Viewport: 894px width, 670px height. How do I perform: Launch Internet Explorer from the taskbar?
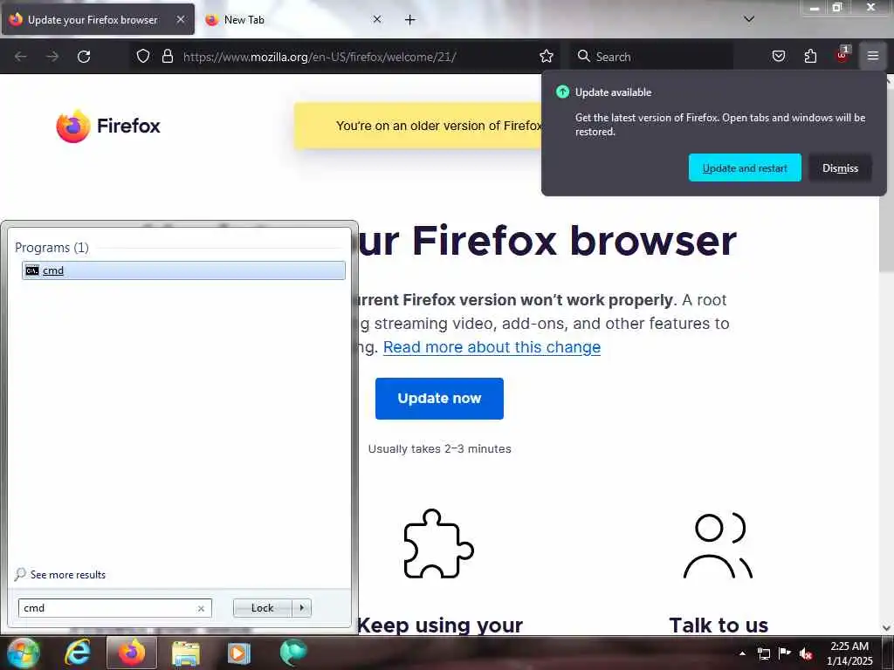78,653
